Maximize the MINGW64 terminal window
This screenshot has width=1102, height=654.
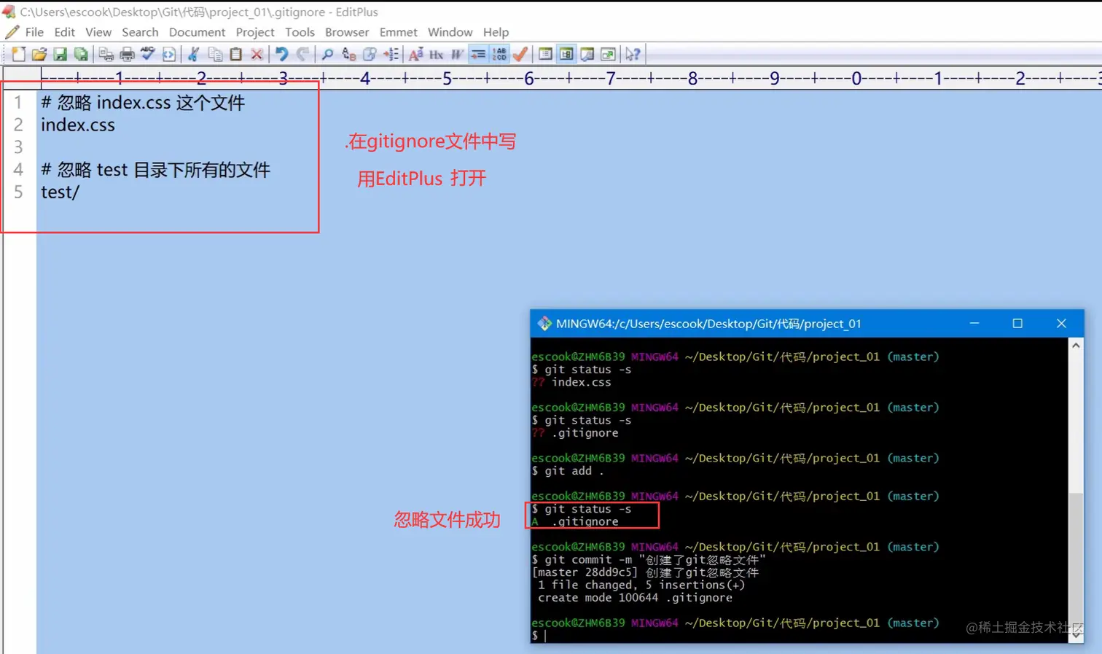coord(1017,323)
